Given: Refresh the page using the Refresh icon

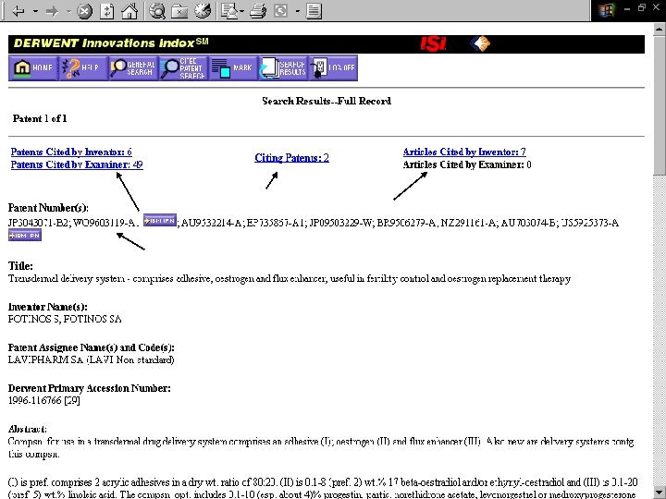Looking at the screenshot, I should pos(106,11).
